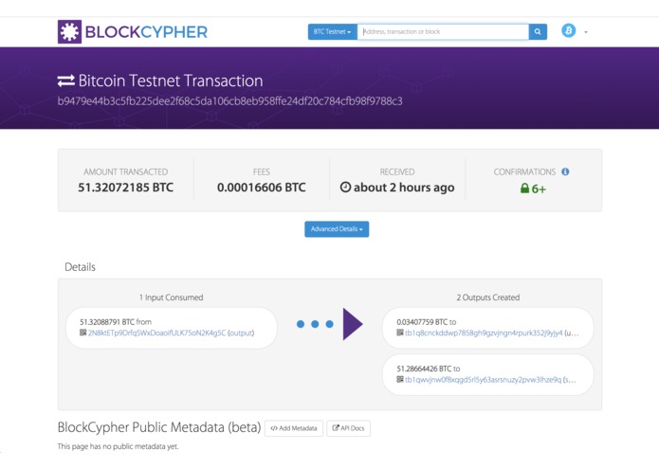Select the fees value 0.00016606 BTC
This screenshot has height=468, width=659.
(x=262, y=188)
